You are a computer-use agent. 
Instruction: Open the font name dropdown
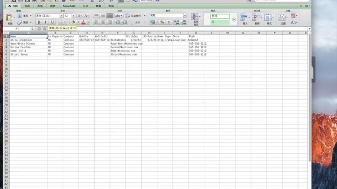click(61, 16)
